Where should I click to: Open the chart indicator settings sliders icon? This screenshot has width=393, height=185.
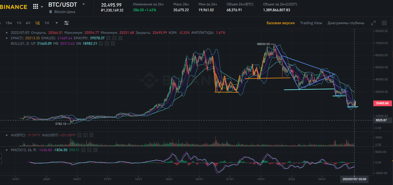[x=66, y=23]
